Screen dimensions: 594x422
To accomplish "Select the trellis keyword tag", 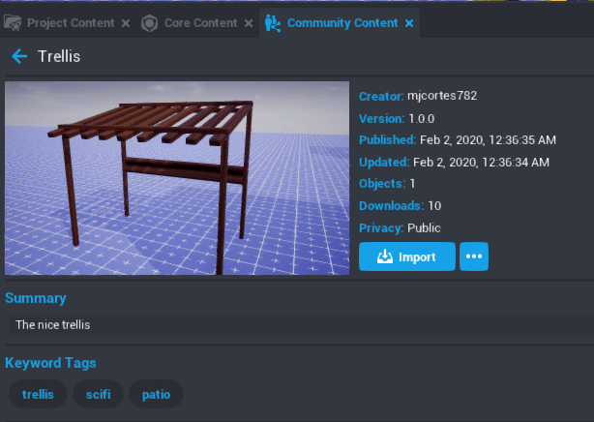I will pos(39,394).
